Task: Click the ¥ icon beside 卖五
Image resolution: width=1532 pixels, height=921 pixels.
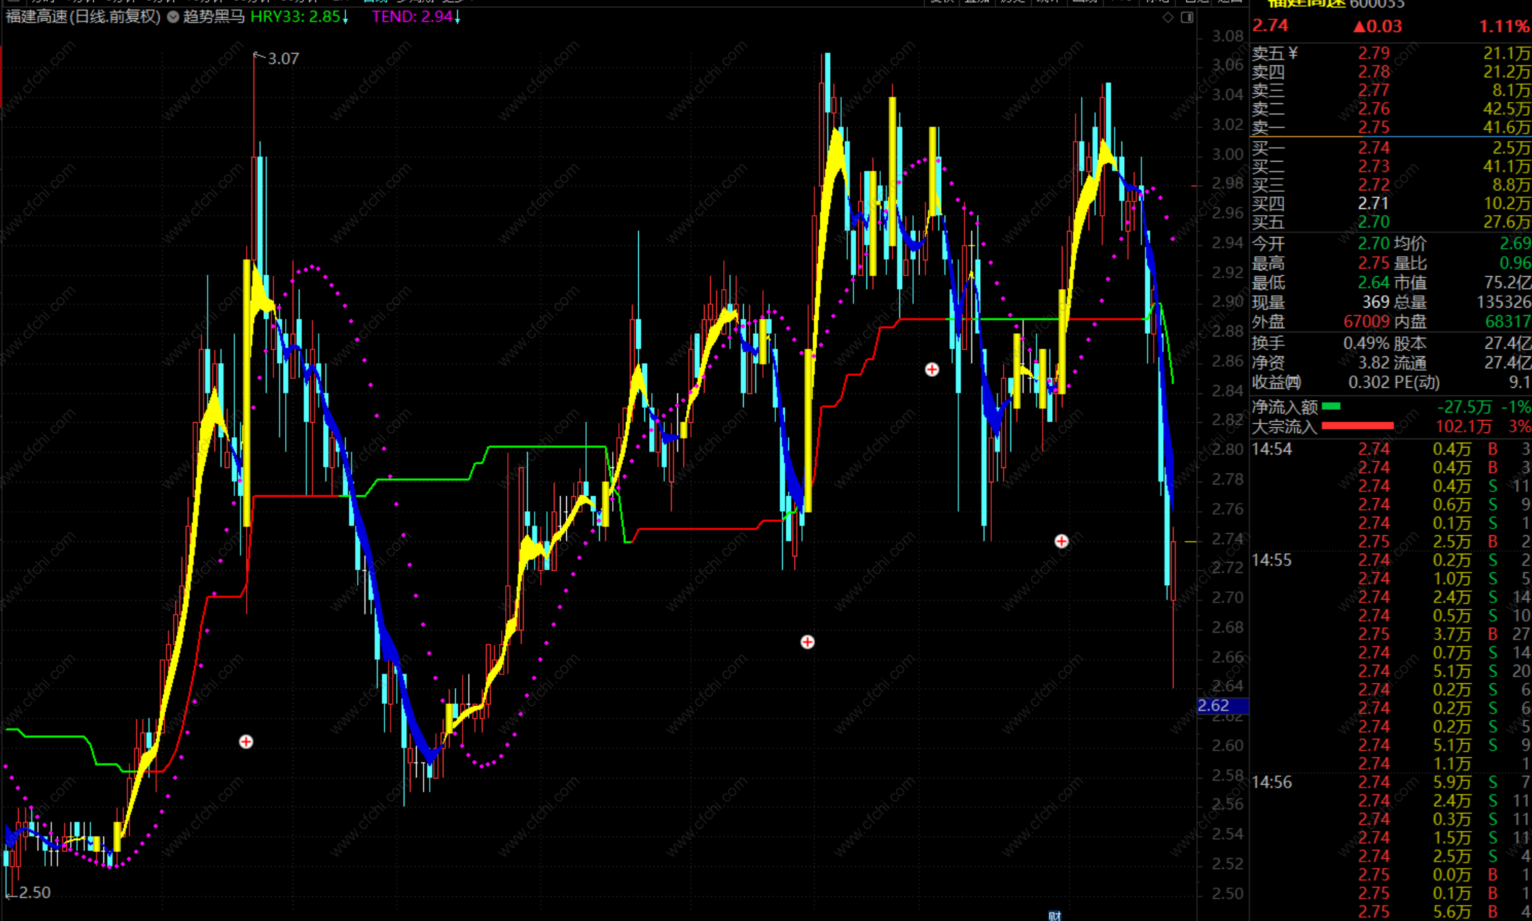Action: point(1293,53)
